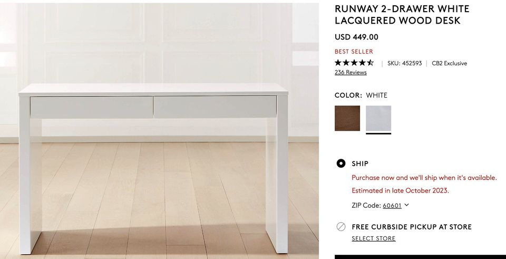Viewport: 506px width, 259px height.
Task: Click the ZIP code 60601 link
Action: click(392, 205)
